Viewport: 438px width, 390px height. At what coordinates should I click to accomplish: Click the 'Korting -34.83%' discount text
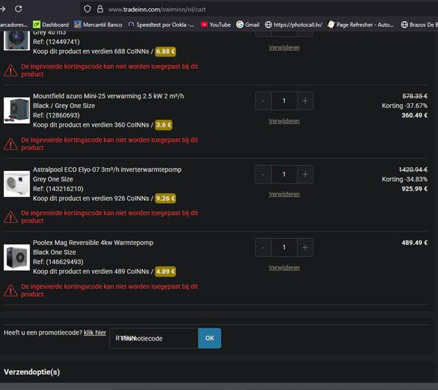point(404,179)
